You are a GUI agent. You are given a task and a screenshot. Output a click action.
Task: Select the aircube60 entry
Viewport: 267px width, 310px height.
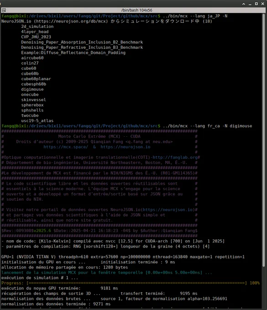click(x=32, y=58)
